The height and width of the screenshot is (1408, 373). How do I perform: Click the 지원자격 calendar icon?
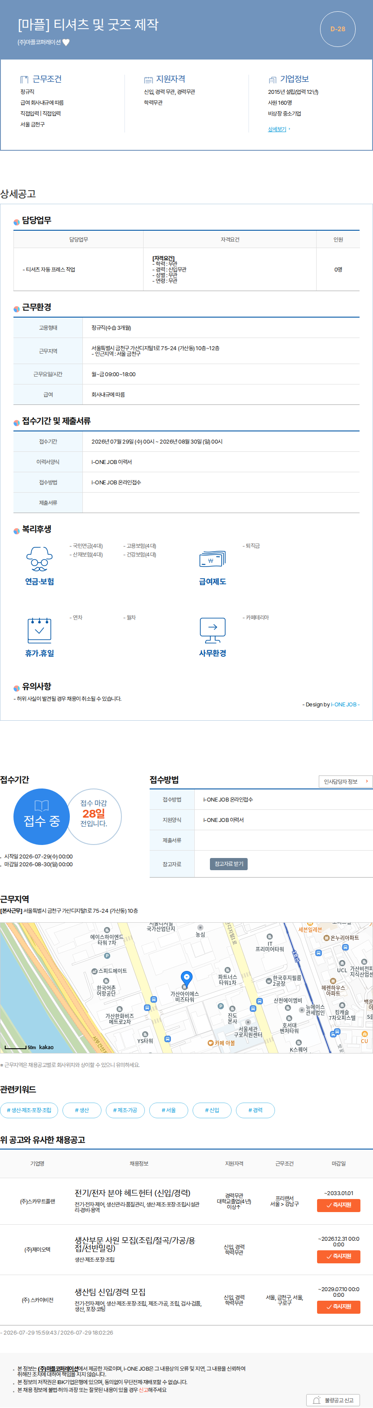coord(148,79)
